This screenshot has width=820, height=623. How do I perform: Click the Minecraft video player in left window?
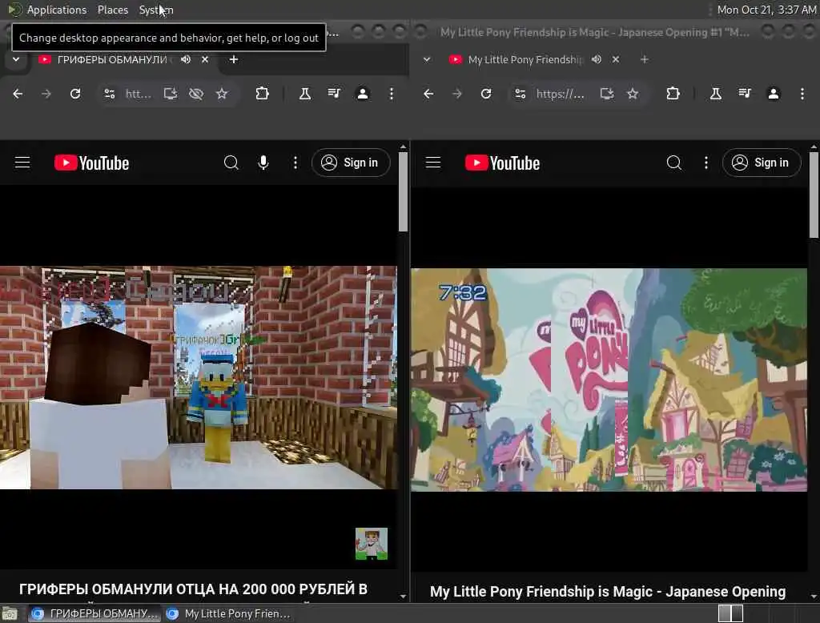coord(199,378)
